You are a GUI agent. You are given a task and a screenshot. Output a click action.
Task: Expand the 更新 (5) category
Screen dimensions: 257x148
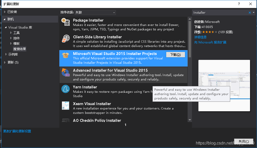point(5,62)
